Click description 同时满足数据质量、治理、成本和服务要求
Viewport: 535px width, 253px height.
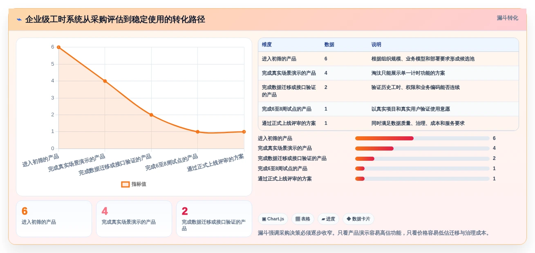tap(418, 123)
